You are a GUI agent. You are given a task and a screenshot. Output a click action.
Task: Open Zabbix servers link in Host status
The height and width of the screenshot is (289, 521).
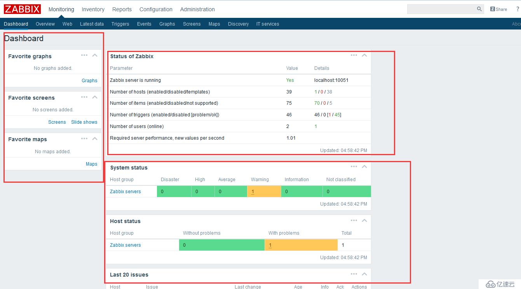coord(125,245)
